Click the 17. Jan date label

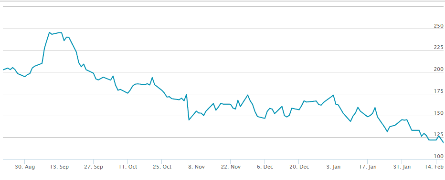(x=367, y=167)
